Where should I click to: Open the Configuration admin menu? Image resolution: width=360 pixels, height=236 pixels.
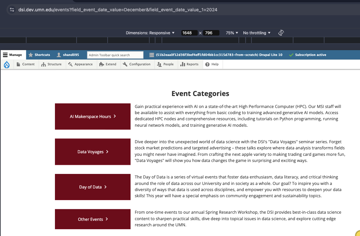(x=137, y=64)
